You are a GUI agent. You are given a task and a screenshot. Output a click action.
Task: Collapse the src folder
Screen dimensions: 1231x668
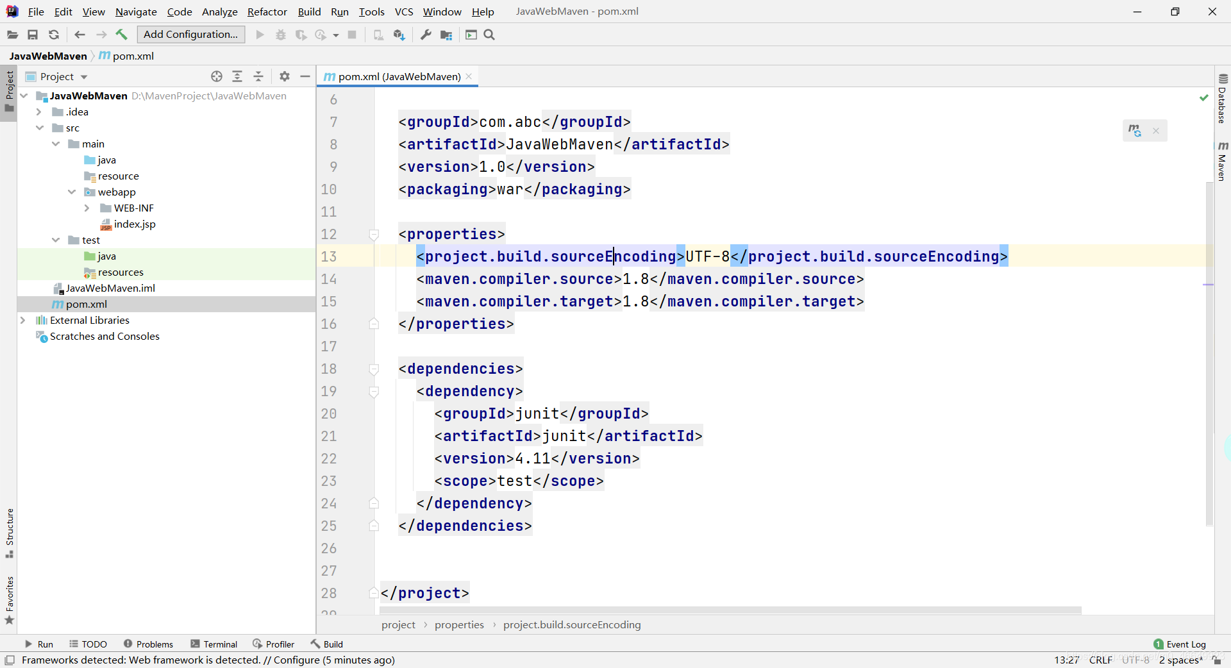[40, 128]
